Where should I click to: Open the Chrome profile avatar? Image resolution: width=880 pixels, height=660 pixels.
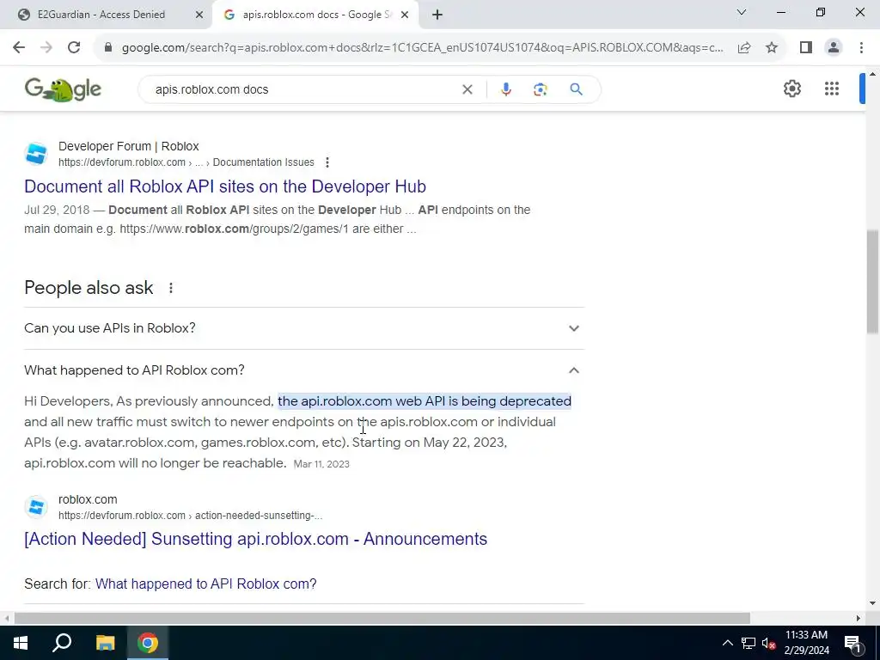(x=834, y=48)
